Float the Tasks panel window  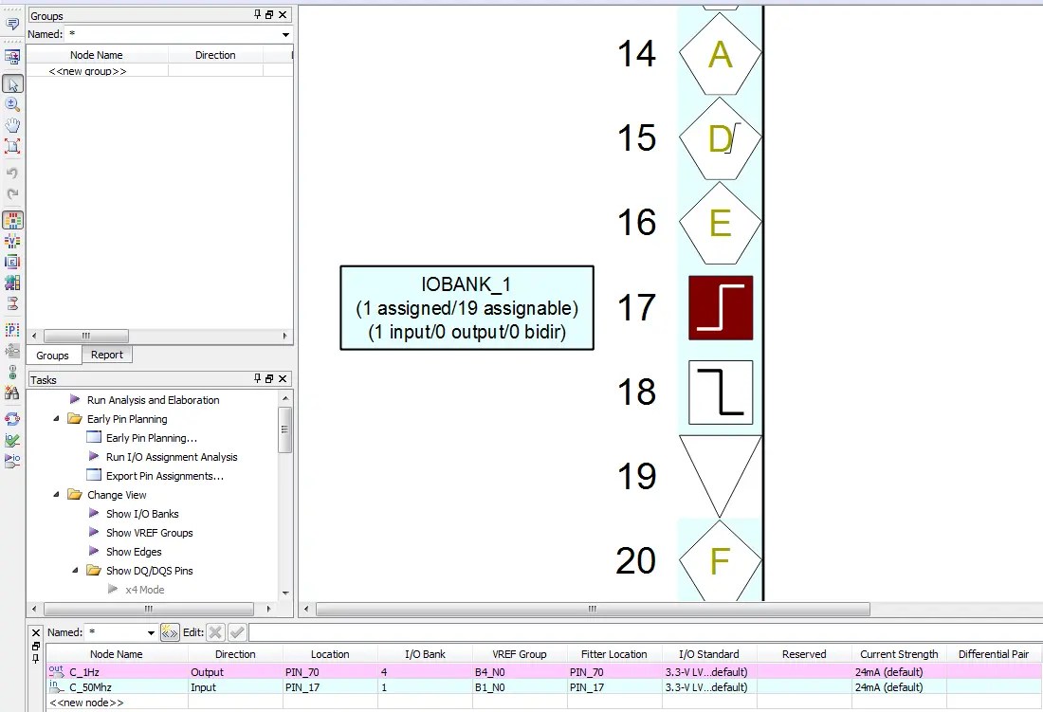[x=269, y=378]
